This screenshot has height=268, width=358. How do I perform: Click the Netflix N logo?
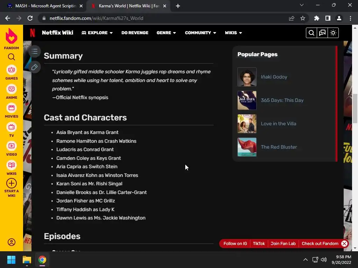point(33,33)
